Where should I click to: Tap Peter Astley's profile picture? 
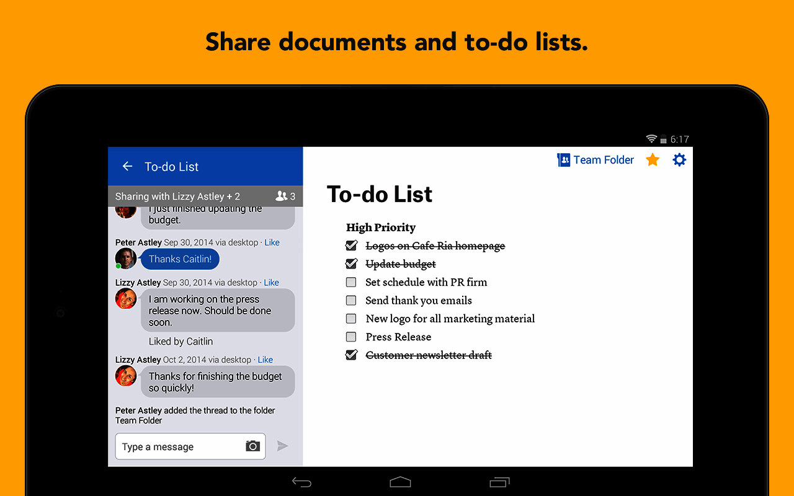(126, 258)
